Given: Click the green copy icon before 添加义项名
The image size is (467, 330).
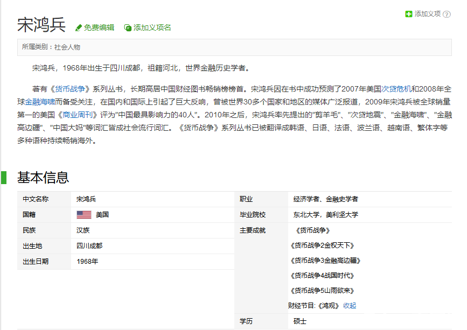Looking at the screenshot, I should coord(128,27).
